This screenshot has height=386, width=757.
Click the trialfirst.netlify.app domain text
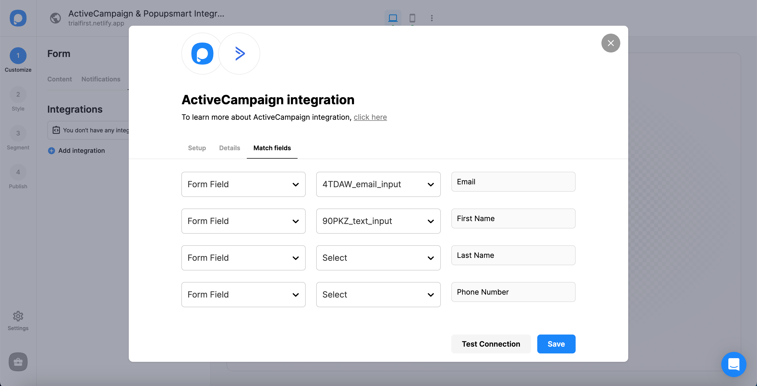(x=96, y=23)
